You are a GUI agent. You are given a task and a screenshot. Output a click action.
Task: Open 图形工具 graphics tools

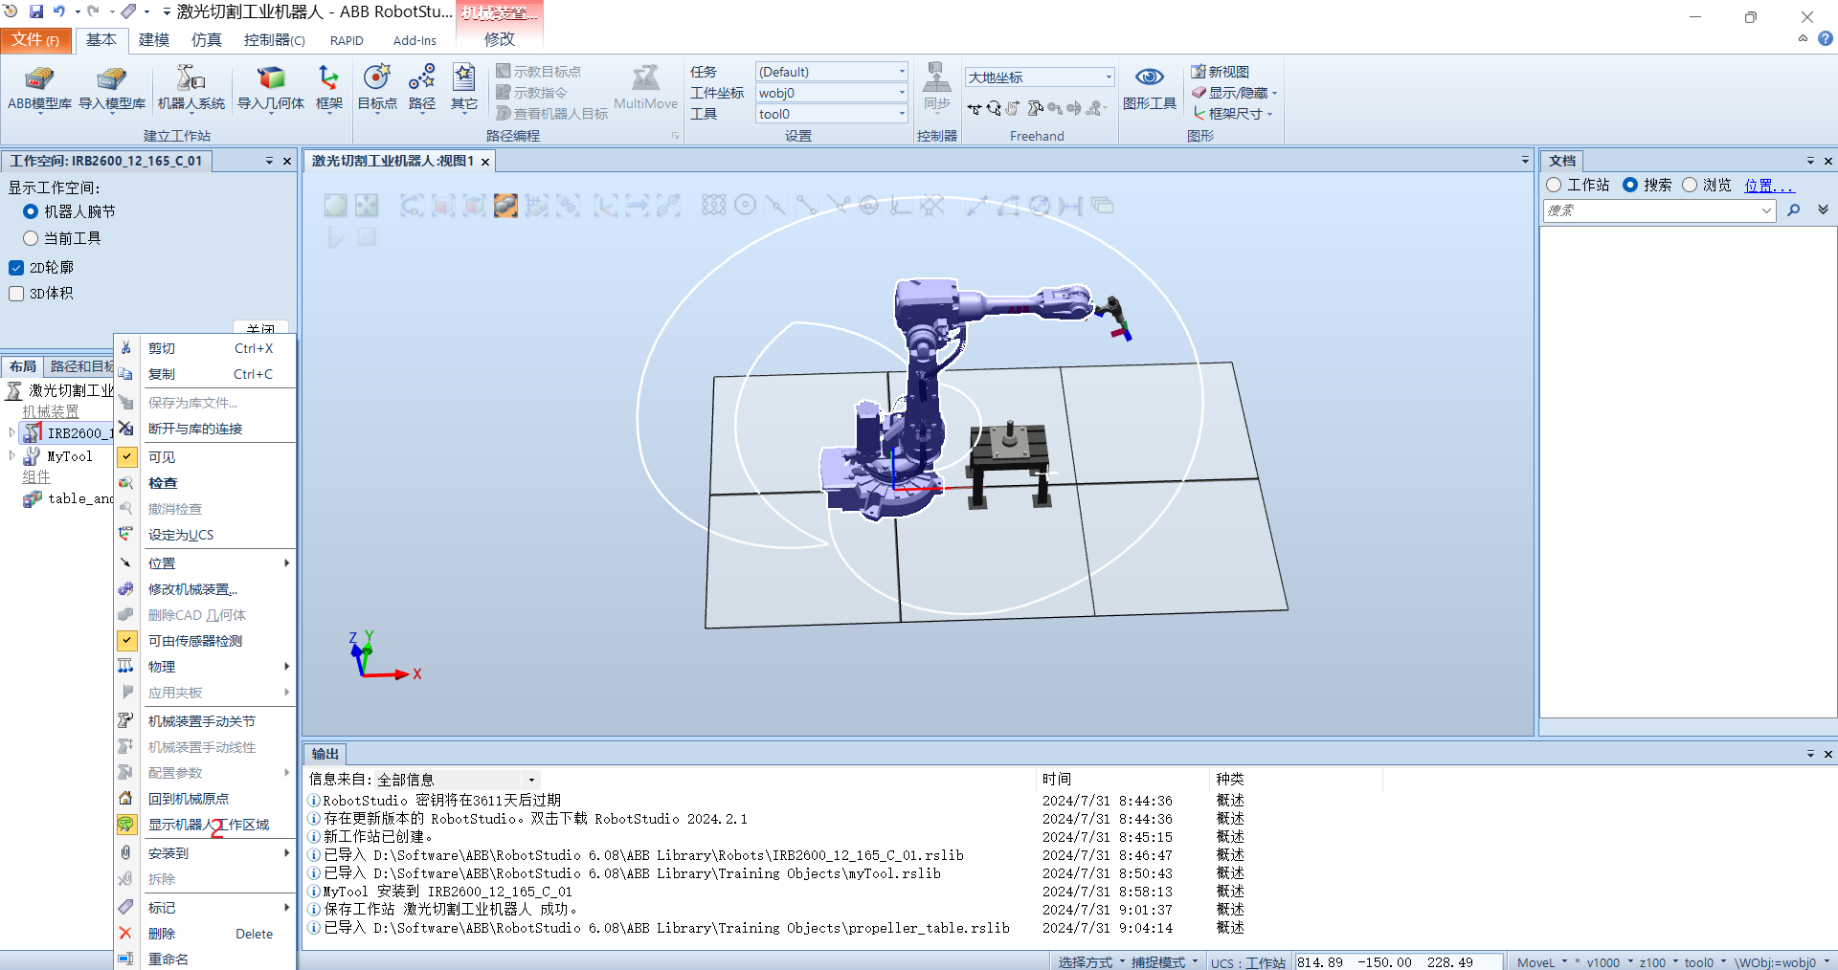pos(1149,88)
